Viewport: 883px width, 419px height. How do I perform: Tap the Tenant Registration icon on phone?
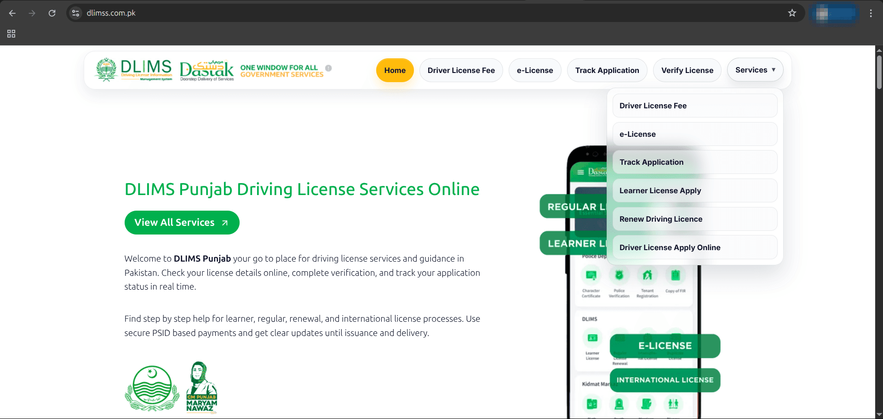647,275
